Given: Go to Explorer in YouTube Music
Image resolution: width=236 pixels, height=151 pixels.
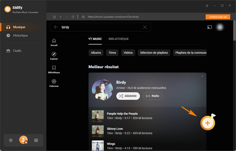Looking at the screenshot, I should [x=54, y=56].
